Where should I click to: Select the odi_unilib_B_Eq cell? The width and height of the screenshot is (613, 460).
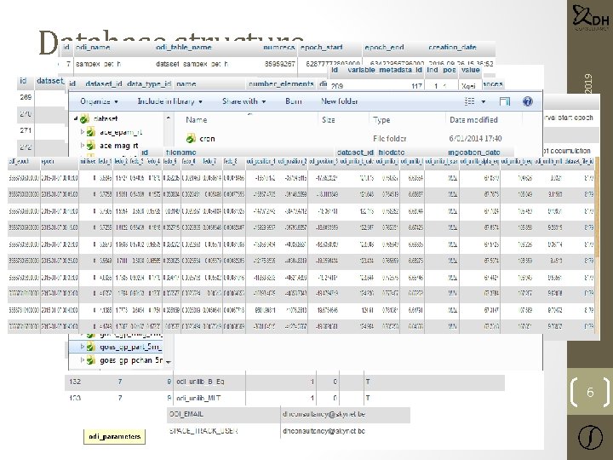tap(201, 382)
